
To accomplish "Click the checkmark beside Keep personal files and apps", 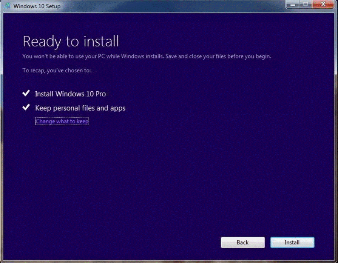I will (x=26, y=107).
